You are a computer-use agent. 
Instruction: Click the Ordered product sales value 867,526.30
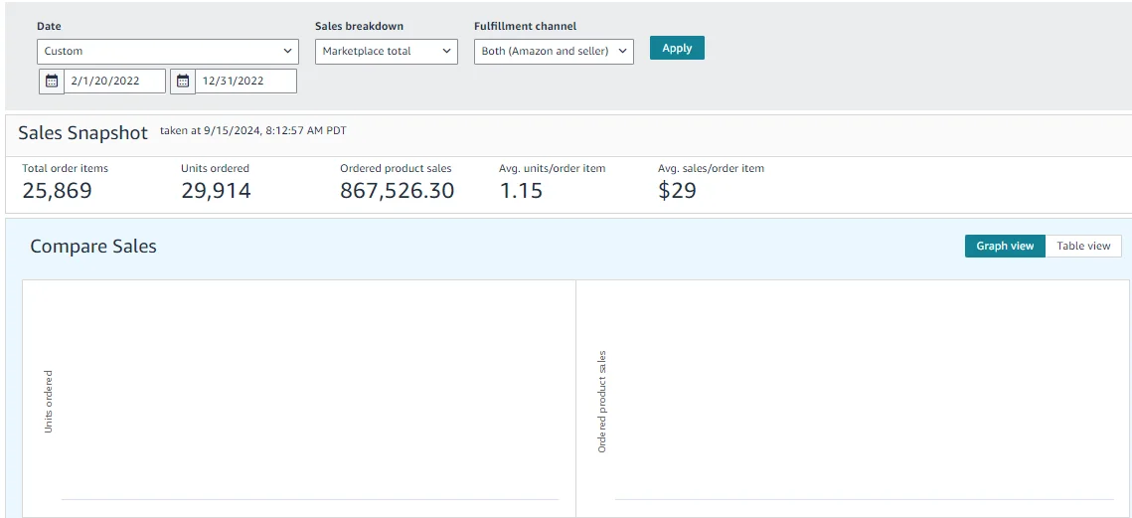click(x=397, y=191)
